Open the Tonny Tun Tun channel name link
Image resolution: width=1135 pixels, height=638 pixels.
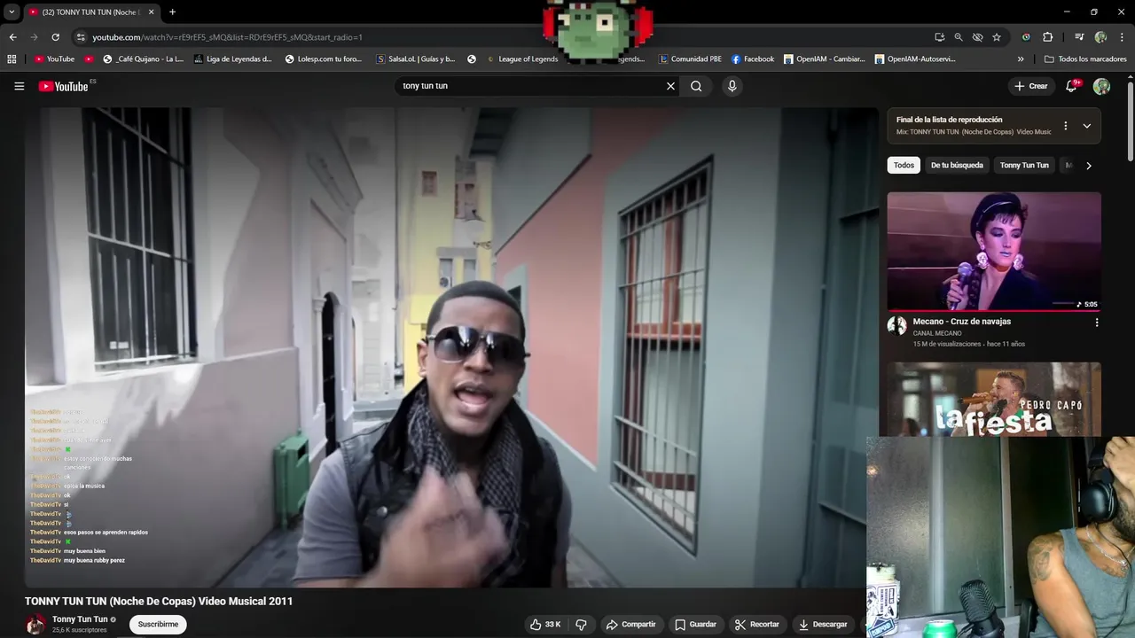tap(80, 619)
